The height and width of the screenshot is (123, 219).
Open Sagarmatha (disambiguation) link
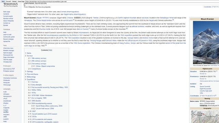[x=75, y=14]
